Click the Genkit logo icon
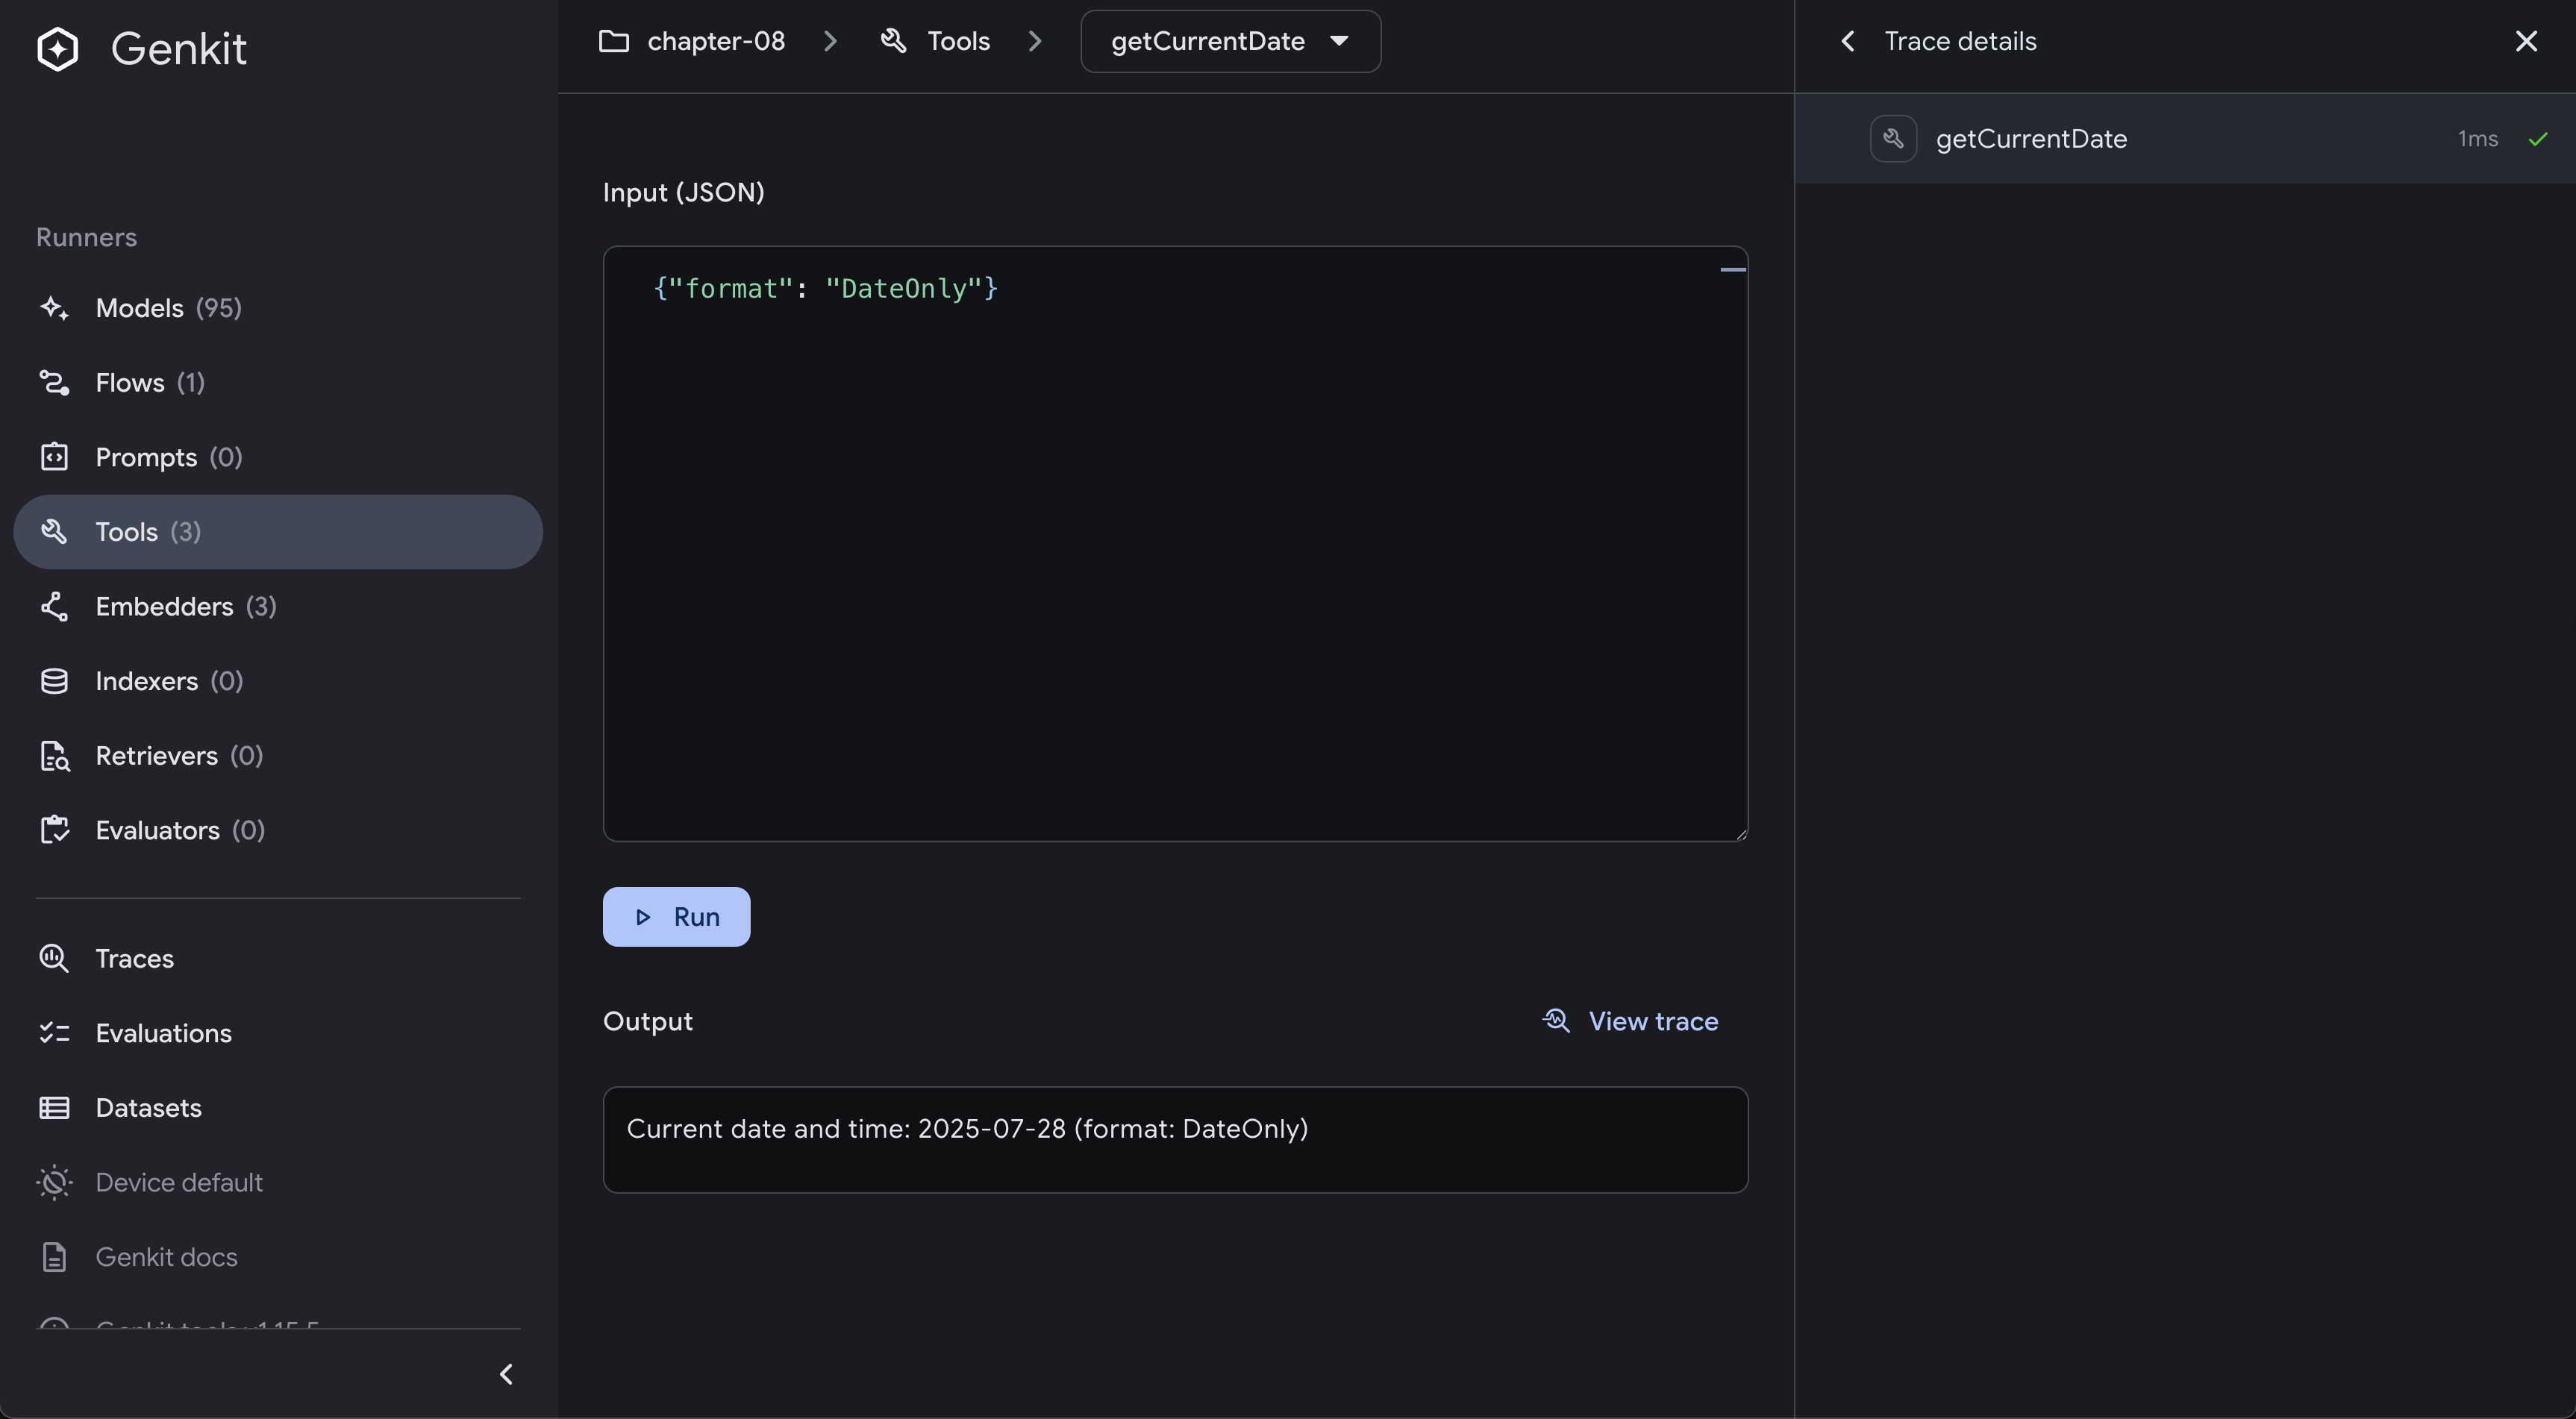The height and width of the screenshot is (1419, 2576). (x=57, y=48)
